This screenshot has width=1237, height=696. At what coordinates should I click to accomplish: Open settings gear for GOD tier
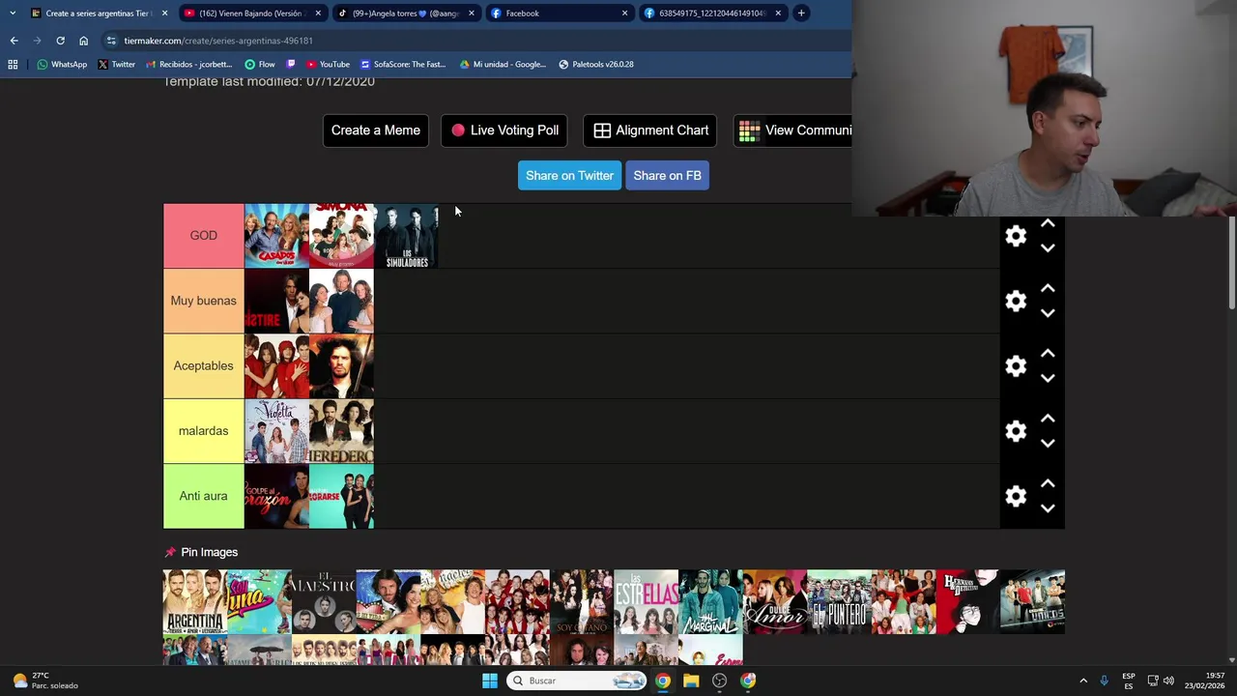click(x=1016, y=236)
